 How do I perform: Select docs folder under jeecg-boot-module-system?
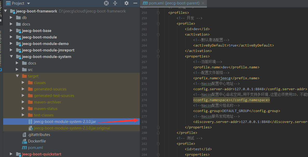pos(32,63)
